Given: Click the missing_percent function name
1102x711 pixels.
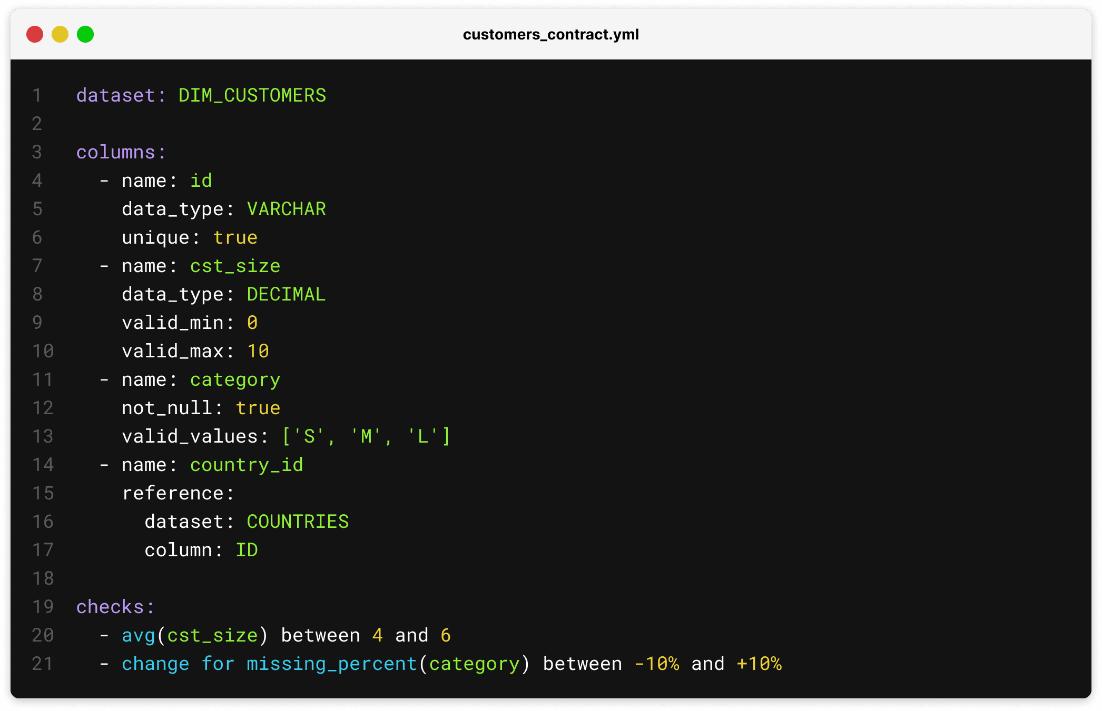Looking at the screenshot, I should point(332,664).
